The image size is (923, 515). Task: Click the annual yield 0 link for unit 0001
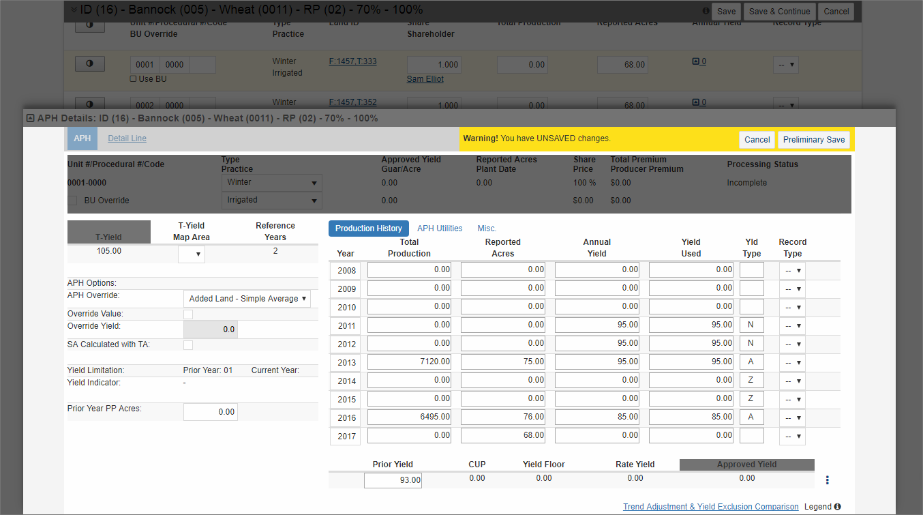(x=703, y=61)
